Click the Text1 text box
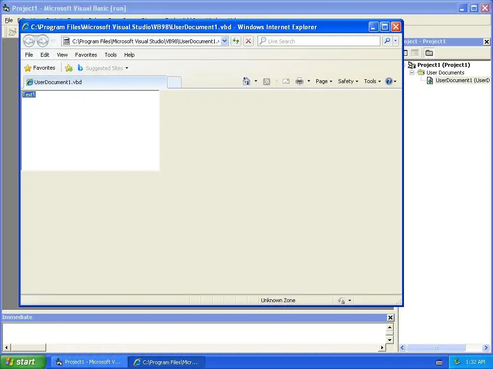The image size is (493, 369). (90, 131)
